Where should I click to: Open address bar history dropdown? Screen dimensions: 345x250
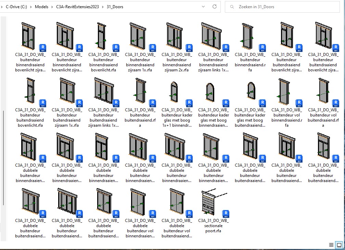(204, 6)
